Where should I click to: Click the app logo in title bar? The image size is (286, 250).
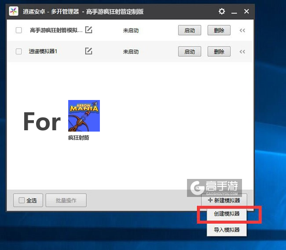13,11
